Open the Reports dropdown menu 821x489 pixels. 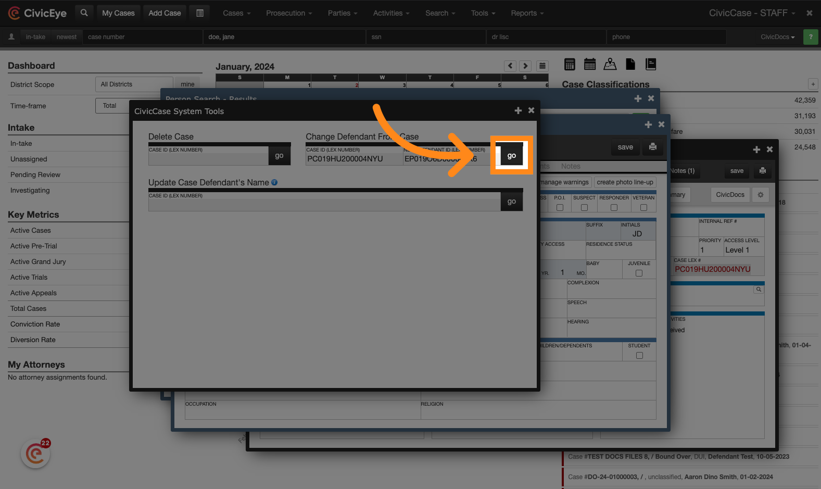click(x=527, y=13)
